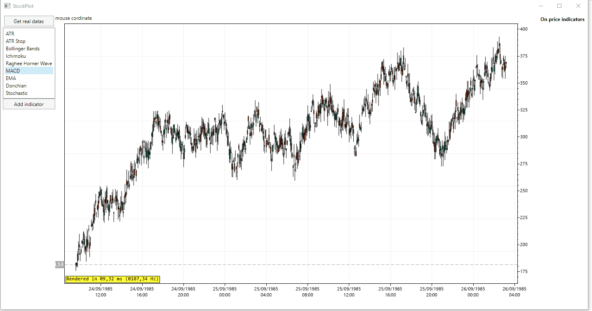The height and width of the screenshot is (311, 592).
Task: Click the 25/09/1985 04:00 time axis label
Action: (x=266, y=292)
